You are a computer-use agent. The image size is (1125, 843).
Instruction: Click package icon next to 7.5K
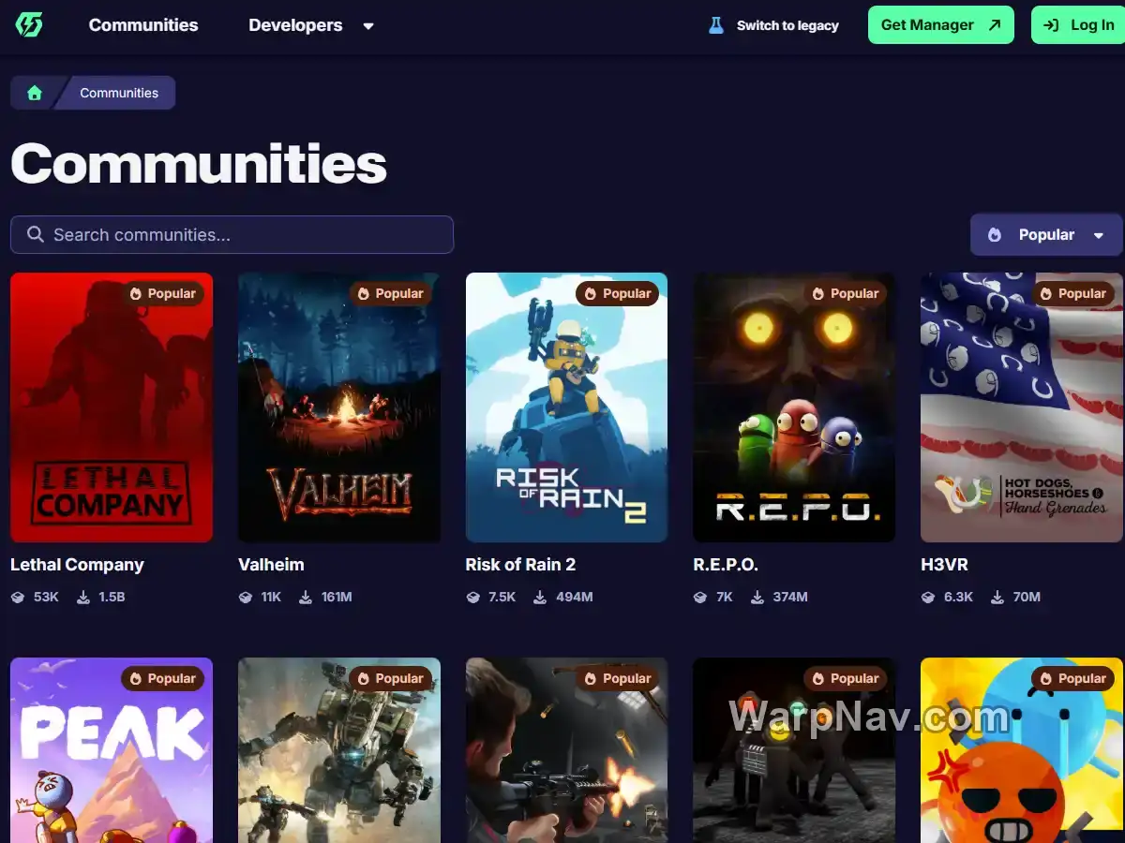473,597
